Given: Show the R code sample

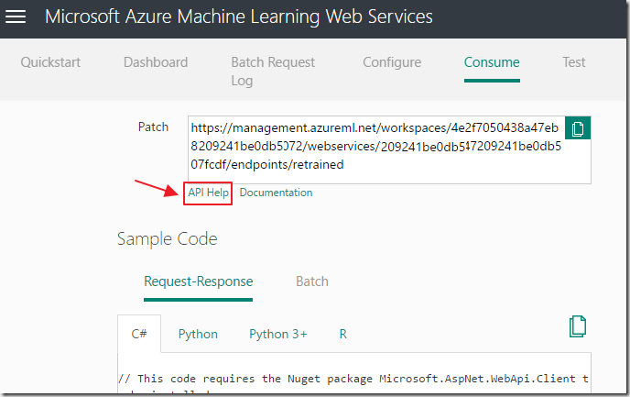Looking at the screenshot, I should click(343, 335).
